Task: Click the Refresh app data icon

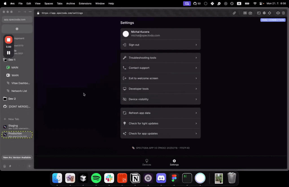Action: [124, 113]
